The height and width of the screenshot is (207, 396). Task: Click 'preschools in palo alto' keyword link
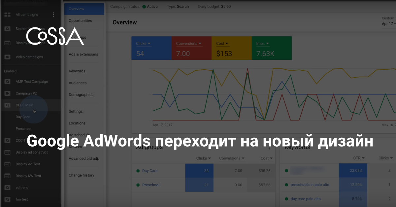(310, 185)
